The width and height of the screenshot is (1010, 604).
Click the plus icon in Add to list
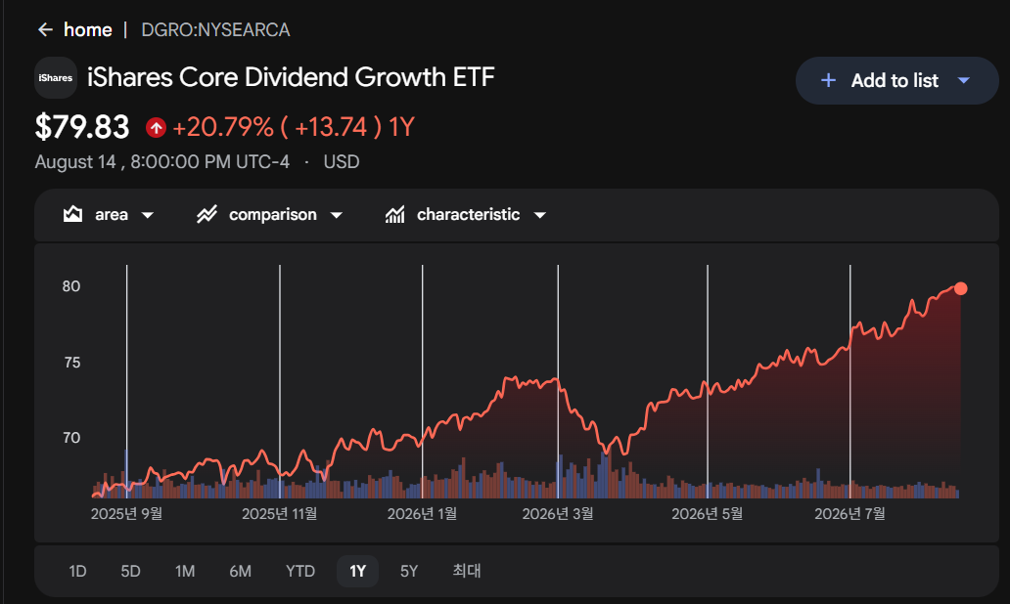coord(828,80)
